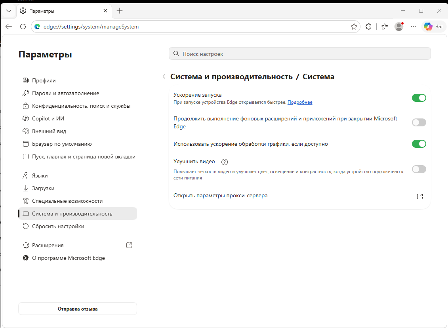Open Внешний вид section
Viewport: 448px width, 328px height.
click(x=78, y=131)
